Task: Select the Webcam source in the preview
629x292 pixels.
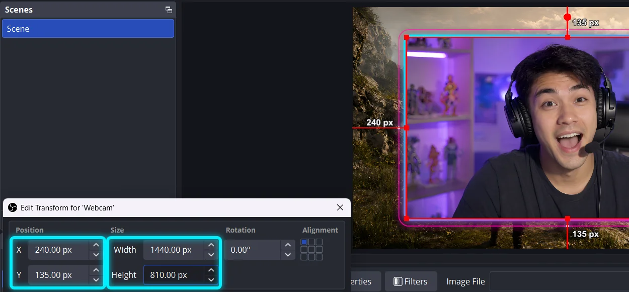Action: (x=517, y=128)
